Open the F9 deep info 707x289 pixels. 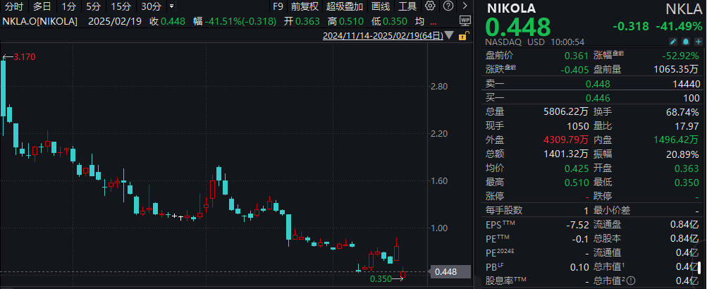(278, 7)
